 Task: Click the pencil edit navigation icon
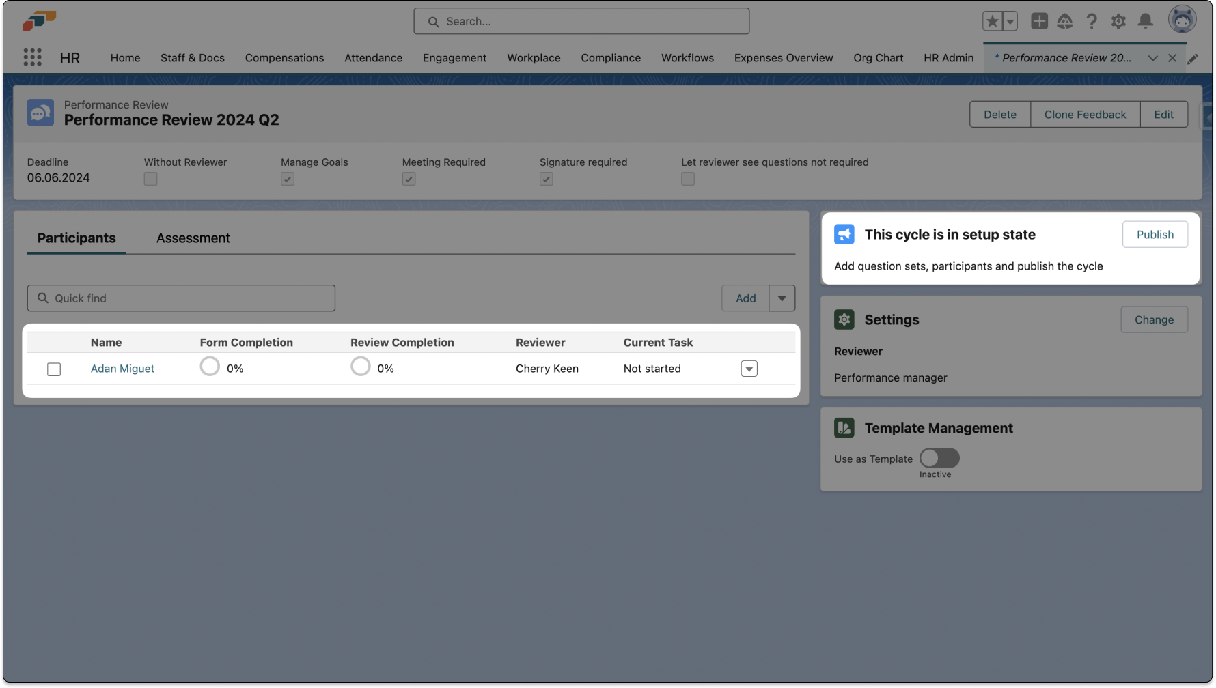[x=1192, y=59]
